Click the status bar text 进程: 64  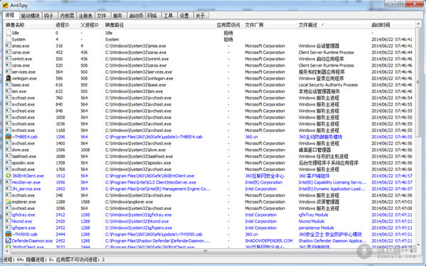(x=13, y=260)
